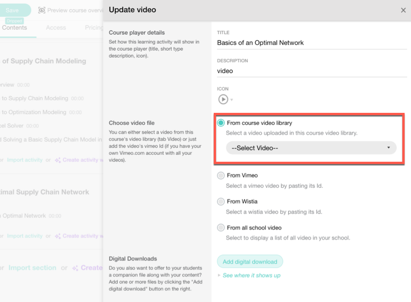Open the Access tab
The width and height of the screenshot is (411, 302).
click(x=56, y=27)
